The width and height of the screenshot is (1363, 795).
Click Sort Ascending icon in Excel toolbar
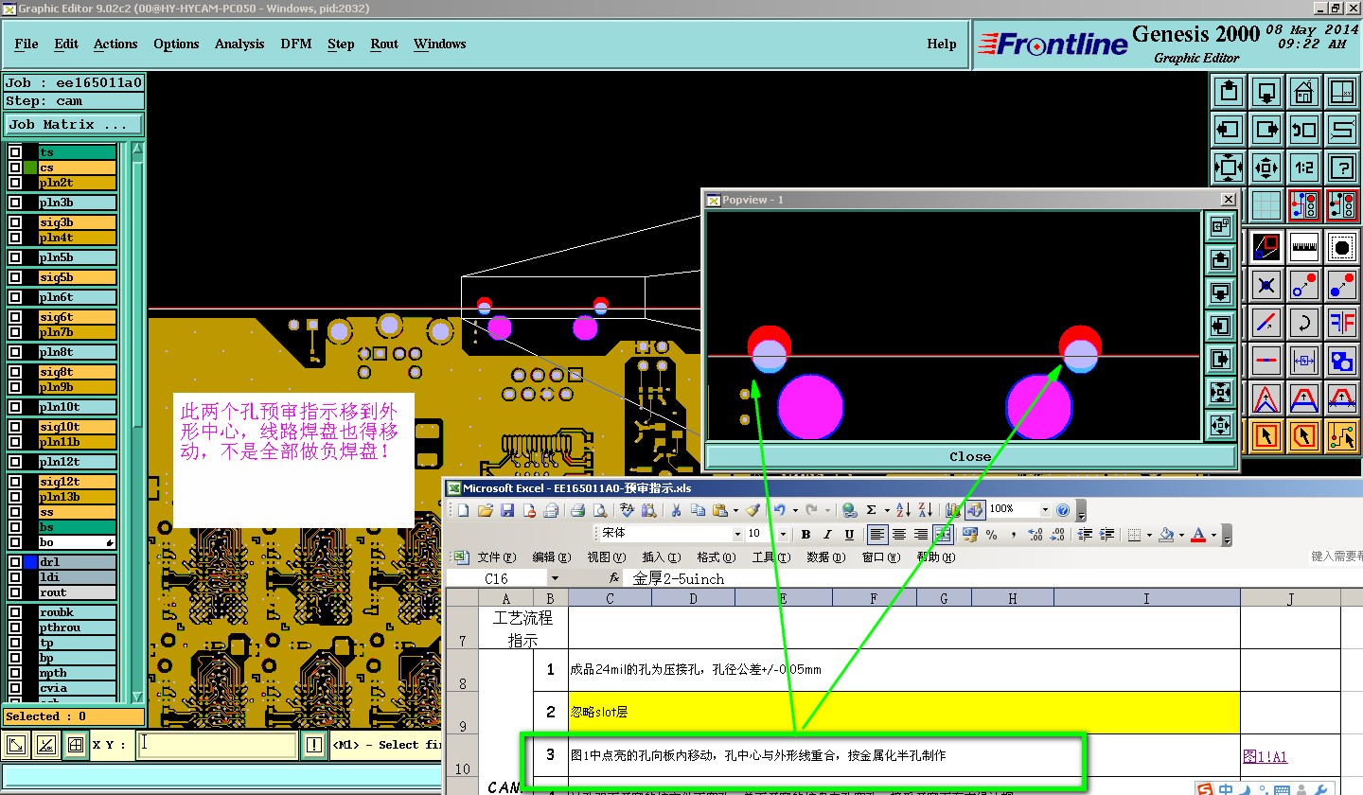point(903,510)
